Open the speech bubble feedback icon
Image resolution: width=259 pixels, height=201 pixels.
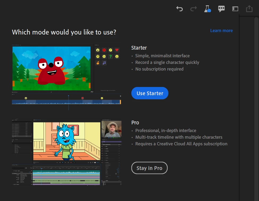[x=221, y=9]
